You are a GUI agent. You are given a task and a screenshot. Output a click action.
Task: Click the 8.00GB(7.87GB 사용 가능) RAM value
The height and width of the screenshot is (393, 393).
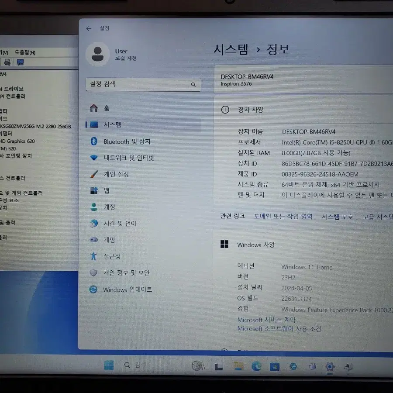click(316, 153)
